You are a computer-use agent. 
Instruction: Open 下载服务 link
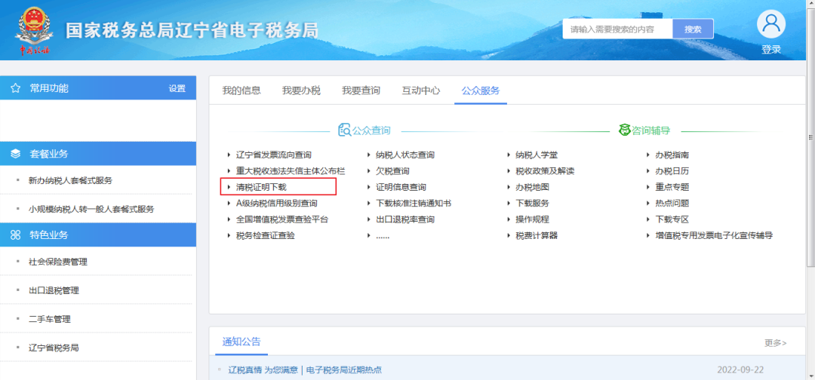[533, 203]
